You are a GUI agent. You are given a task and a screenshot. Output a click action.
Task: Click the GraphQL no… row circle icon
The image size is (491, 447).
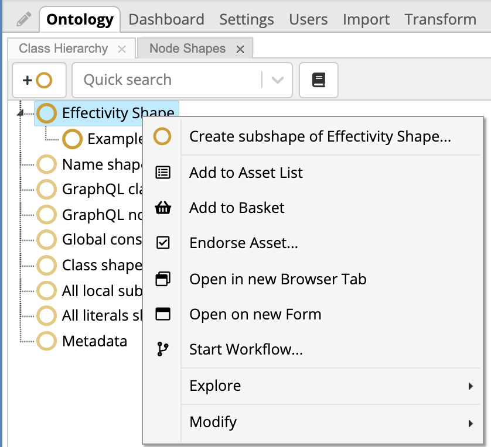tap(47, 215)
